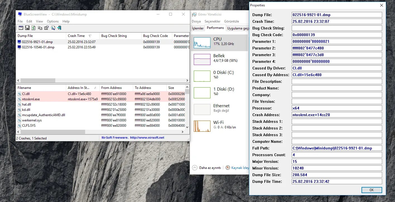Click Copy Selected Items toolbar icon
Viewport: 395px width, 202px height.
coord(40,28)
